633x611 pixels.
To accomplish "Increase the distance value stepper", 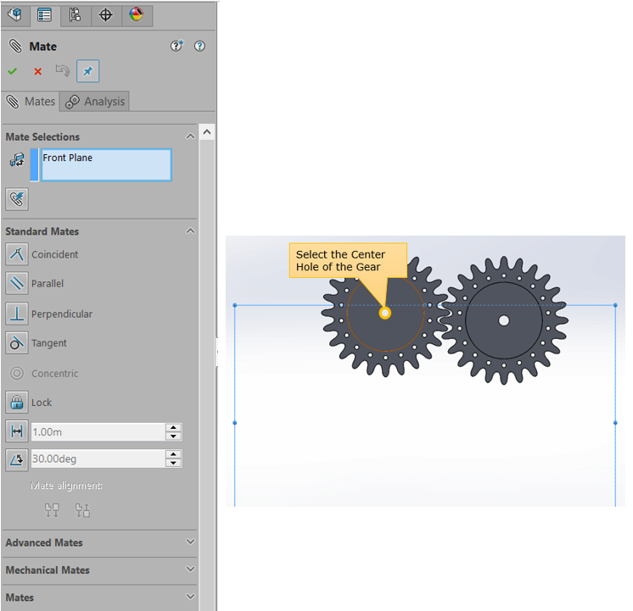I will click(x=174, y=427).
